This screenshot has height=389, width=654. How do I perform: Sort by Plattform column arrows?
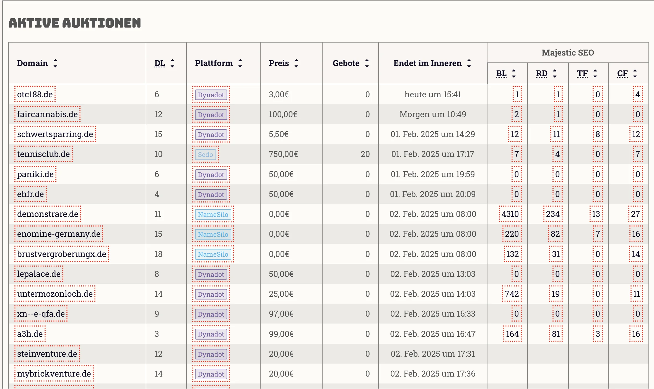(240, 63)
